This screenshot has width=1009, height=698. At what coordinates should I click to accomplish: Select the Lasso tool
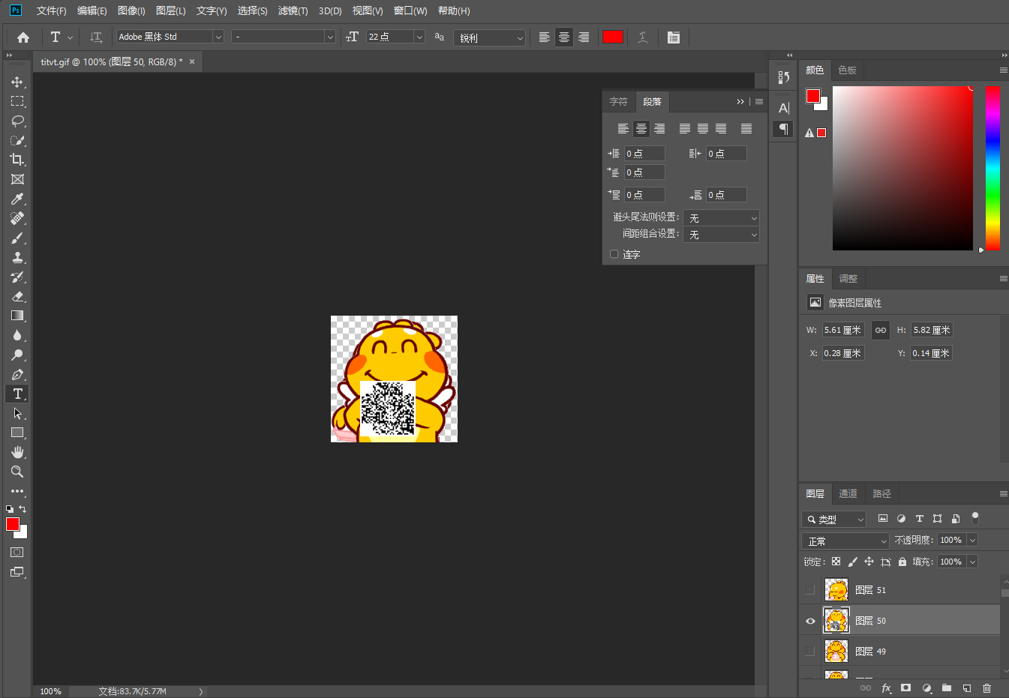(x=17, y=121)
